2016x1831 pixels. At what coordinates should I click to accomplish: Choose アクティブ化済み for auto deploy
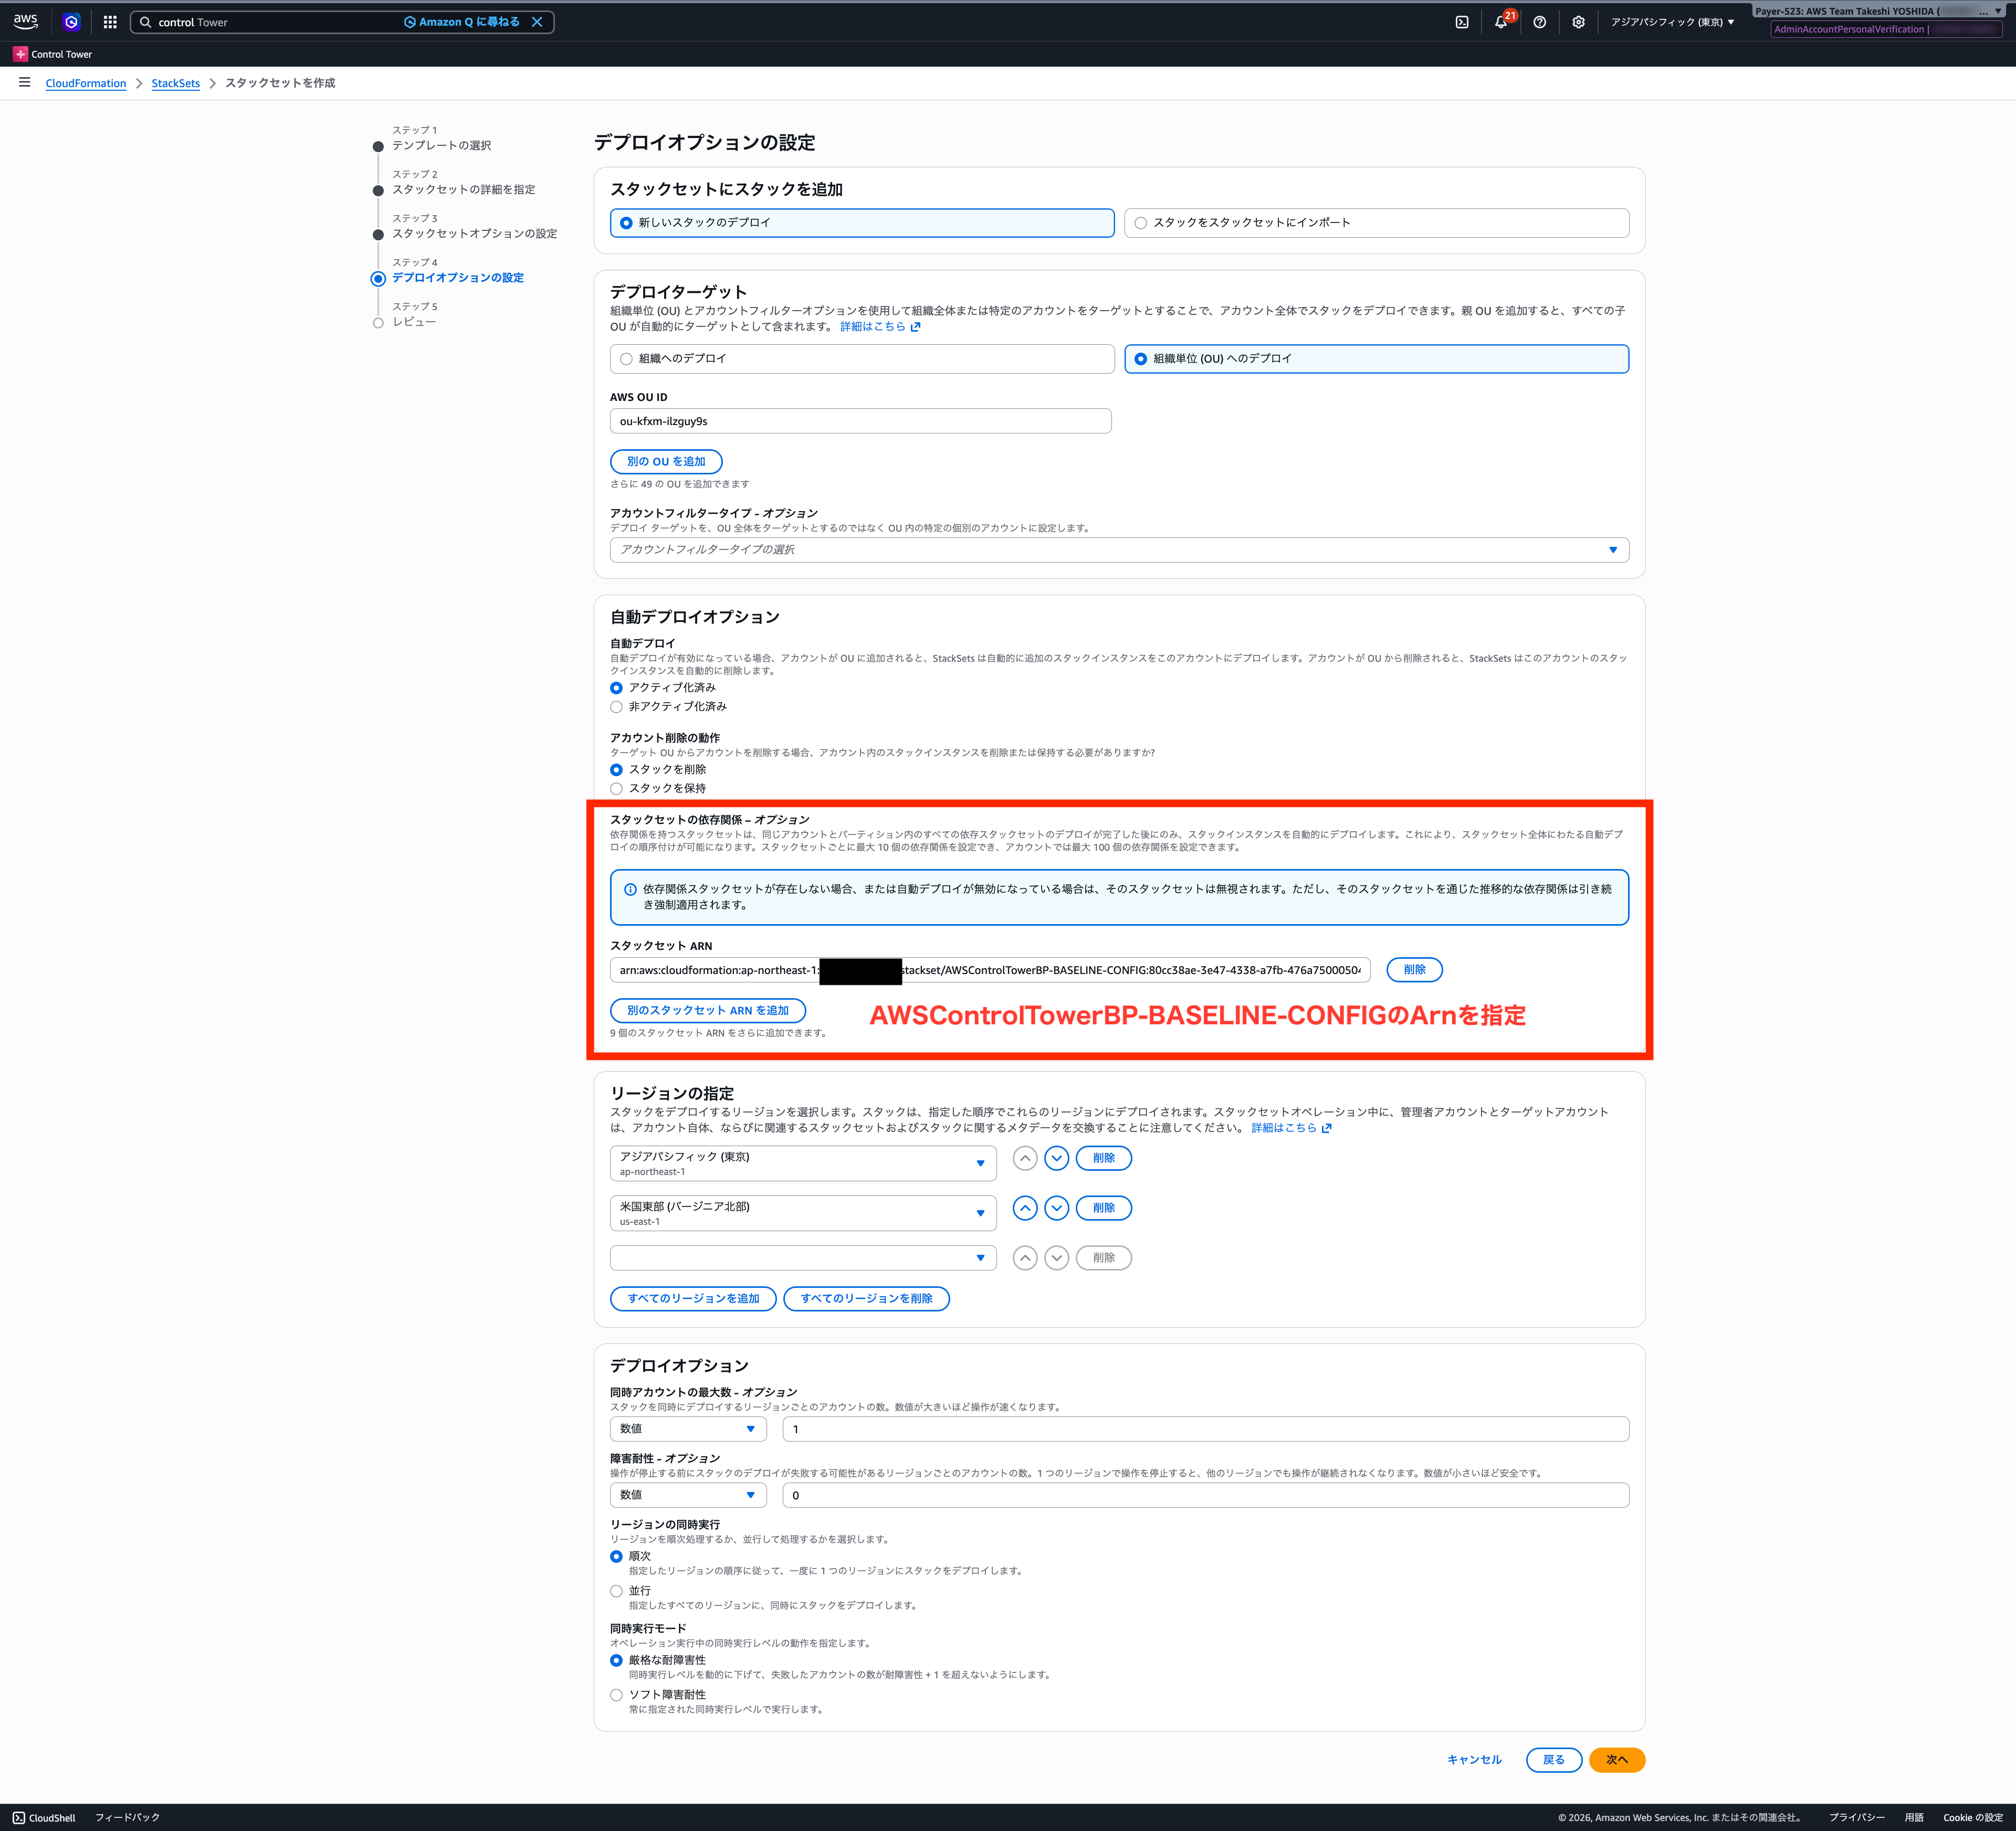coord(616,687)
